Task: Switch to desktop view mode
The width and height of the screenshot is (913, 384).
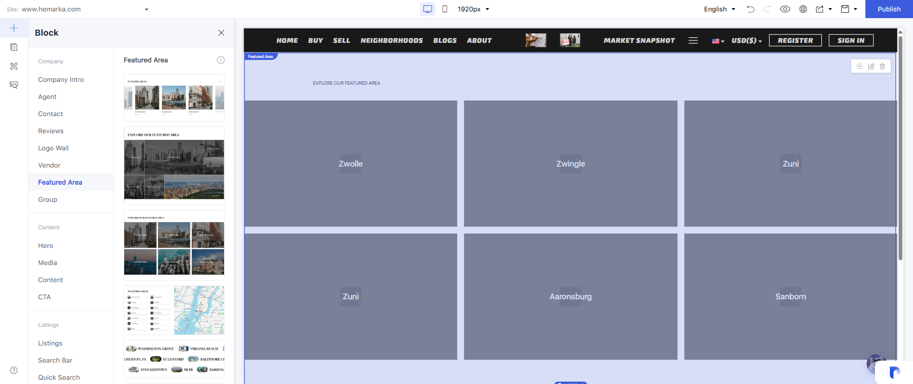Action: pyautogui.click(x=428, y=9)
